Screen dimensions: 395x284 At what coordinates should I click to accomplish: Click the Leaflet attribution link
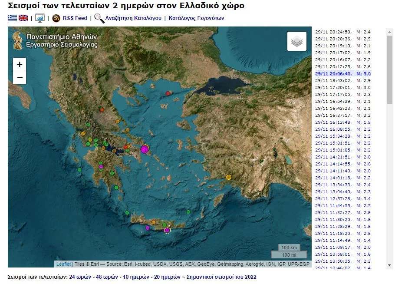coord(63,264)
